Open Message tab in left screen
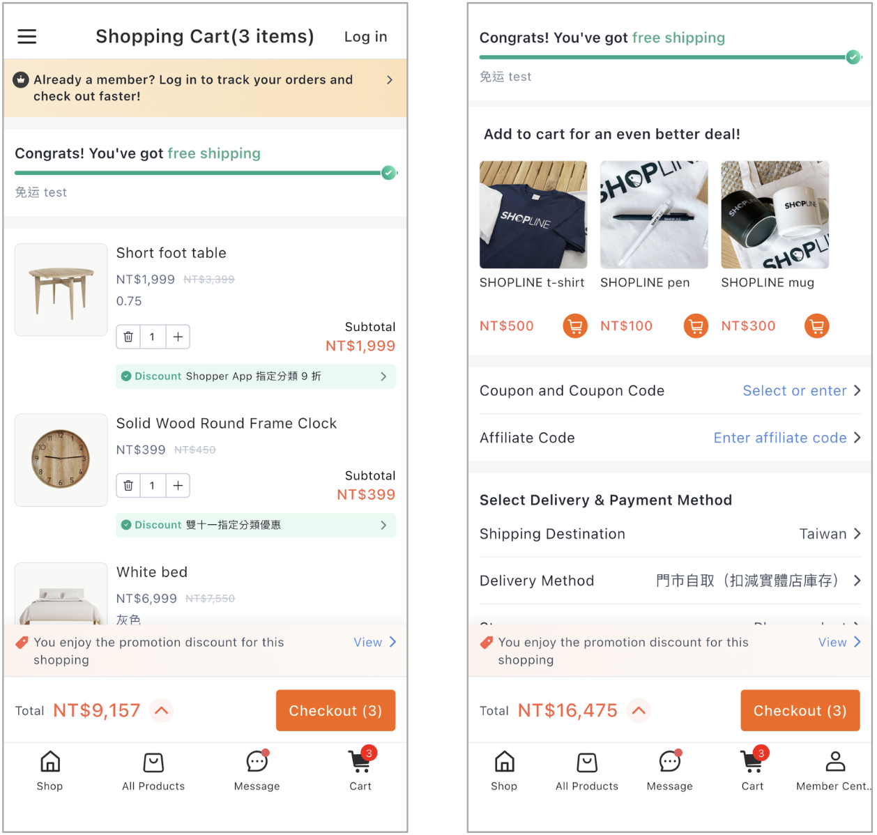The width and height of the screenshot is (877, 835). [x=257, y=771]
